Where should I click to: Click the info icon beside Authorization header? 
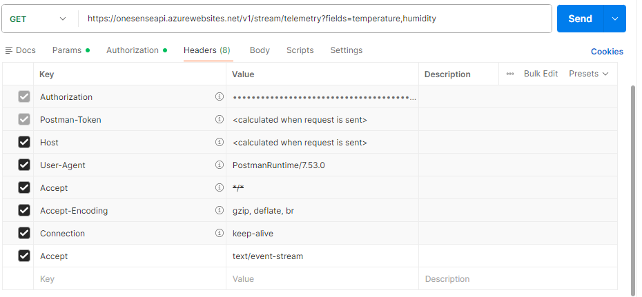(220, 97)
